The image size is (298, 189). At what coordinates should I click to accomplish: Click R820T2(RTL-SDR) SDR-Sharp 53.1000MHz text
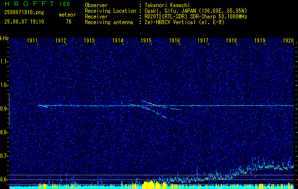pyautogui.click(x=196, y=17)
